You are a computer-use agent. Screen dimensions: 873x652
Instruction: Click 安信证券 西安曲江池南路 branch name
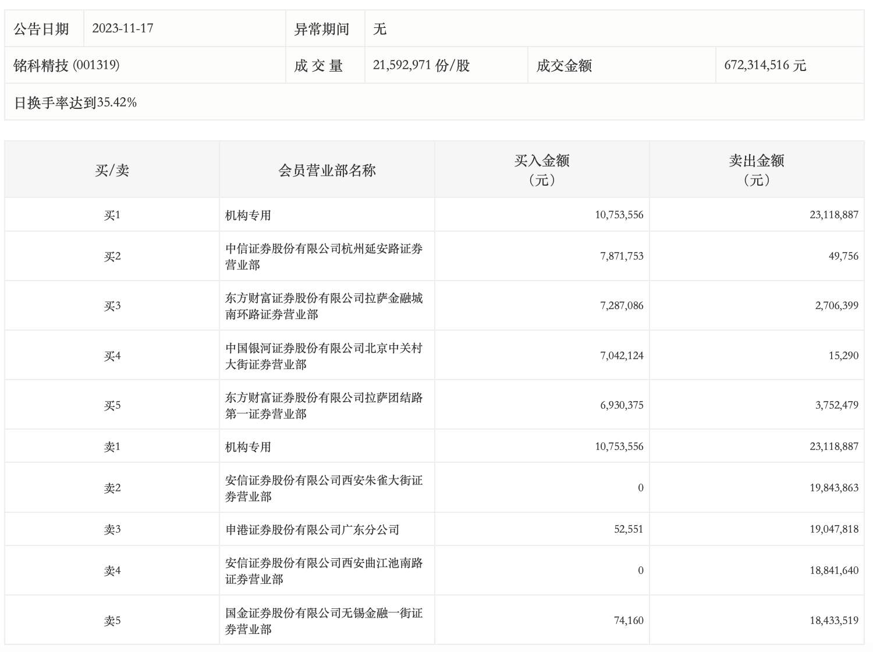point(324,571)
